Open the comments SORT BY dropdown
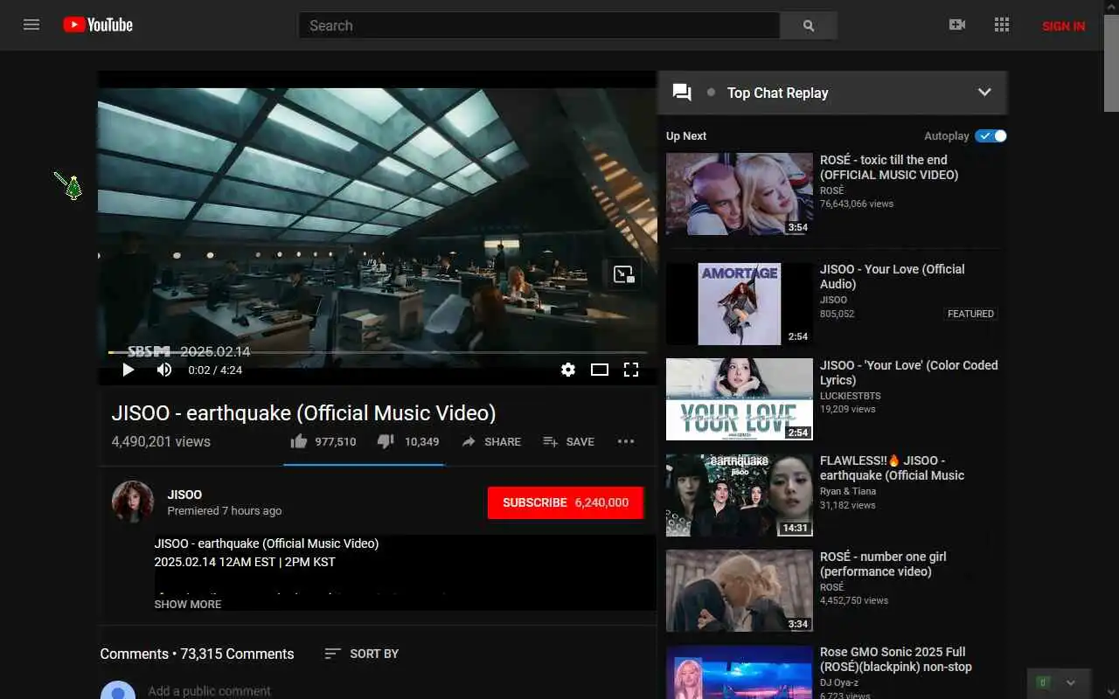Screen dimensions: 1119x699 [361, 654]
